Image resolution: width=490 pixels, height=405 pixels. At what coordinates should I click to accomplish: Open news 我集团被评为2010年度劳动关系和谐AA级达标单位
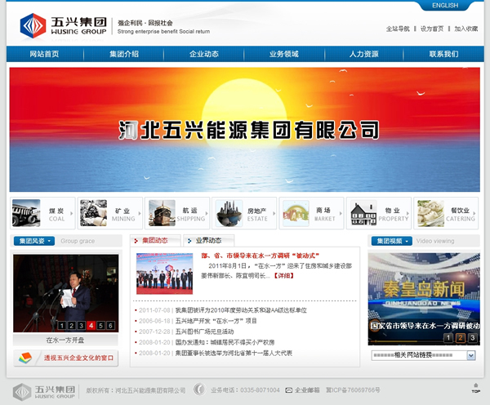pos(241,310)
